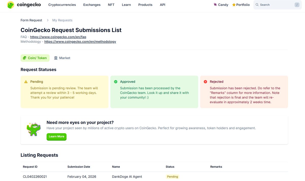Click the slash shortcut key badge
Screen dimensions: 305x181
click(x=297, y=5)
